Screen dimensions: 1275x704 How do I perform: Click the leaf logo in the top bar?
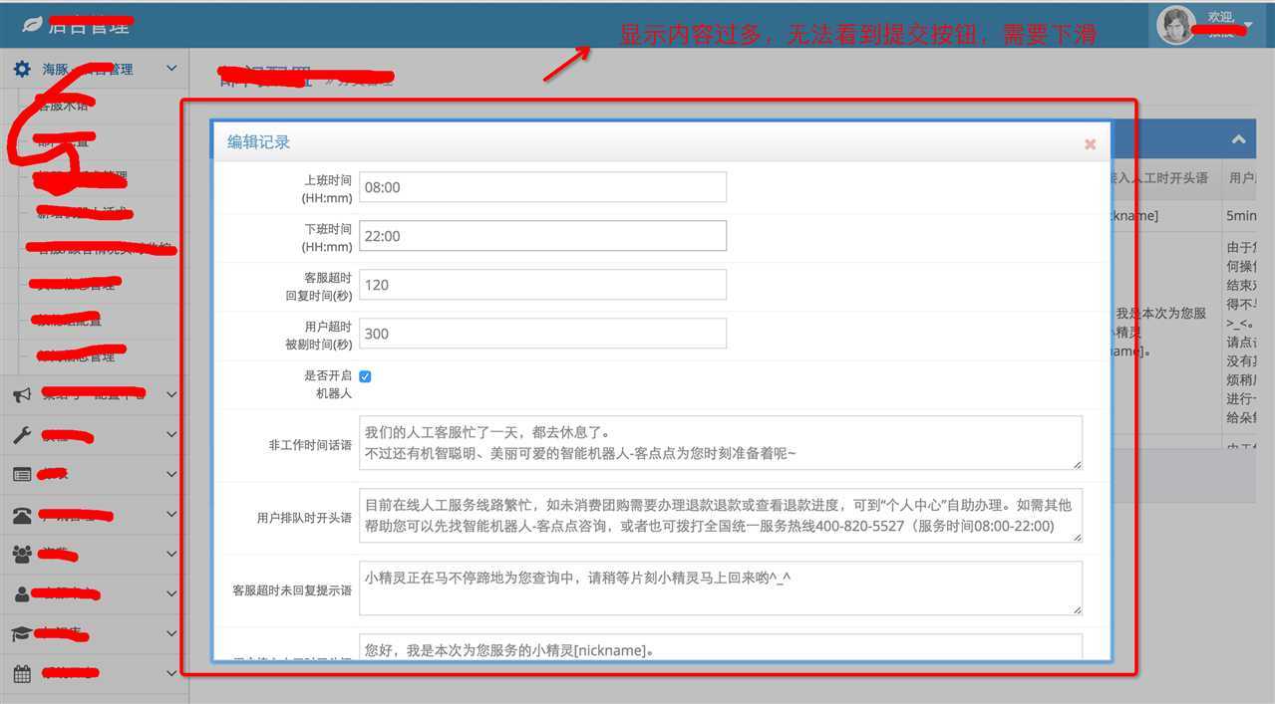pyautogui.click(x=33, y=24)
